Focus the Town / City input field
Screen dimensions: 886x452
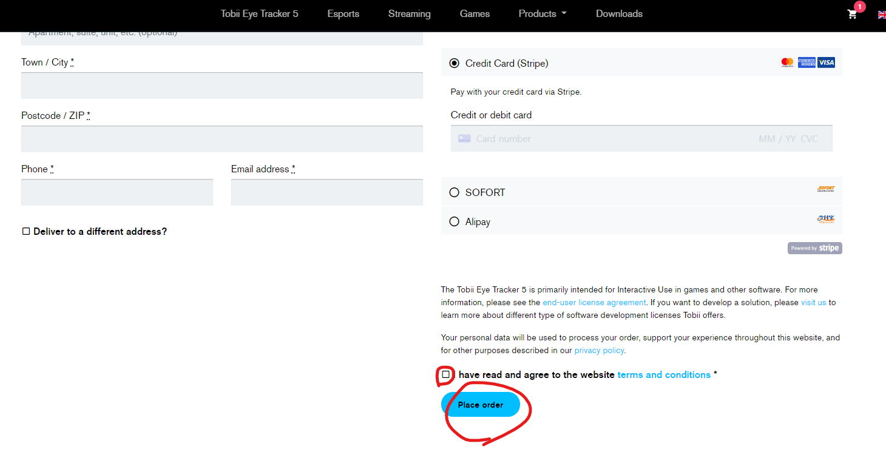[x=222, y=86]
